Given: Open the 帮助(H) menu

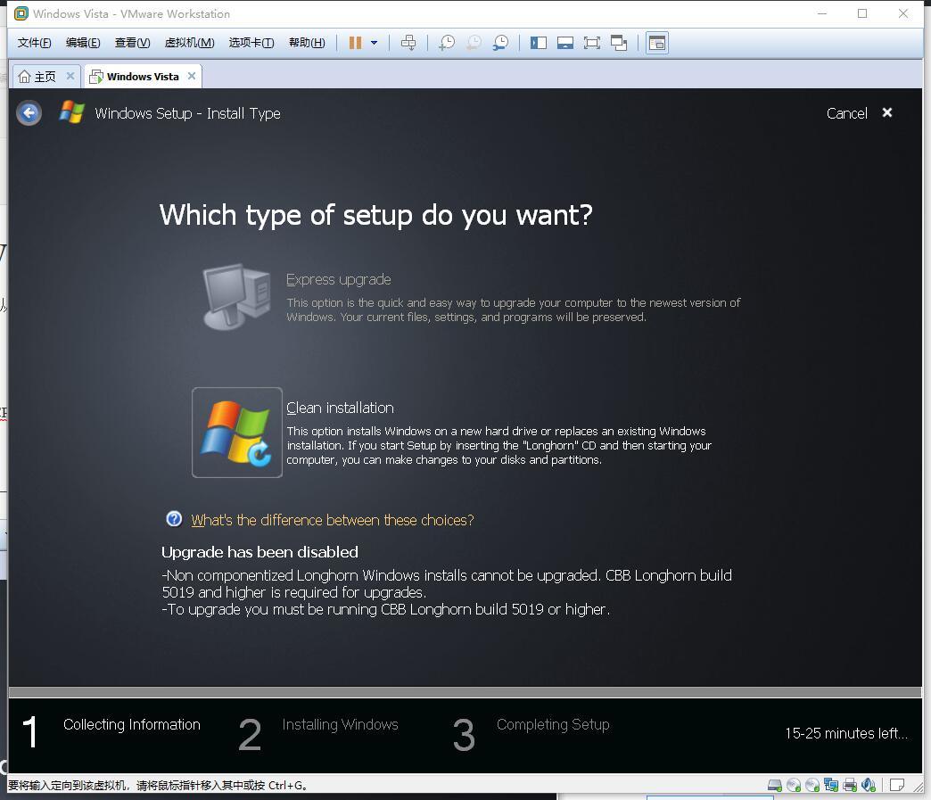Looking at the screenshot, I should point(307,43).
